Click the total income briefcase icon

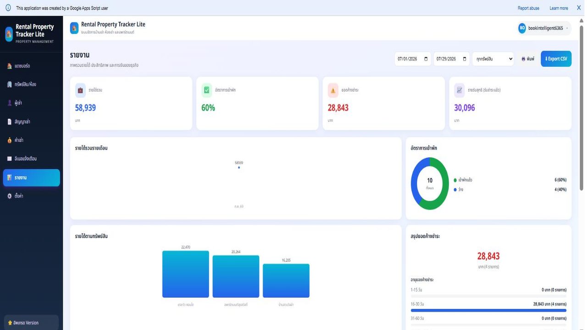80,90
